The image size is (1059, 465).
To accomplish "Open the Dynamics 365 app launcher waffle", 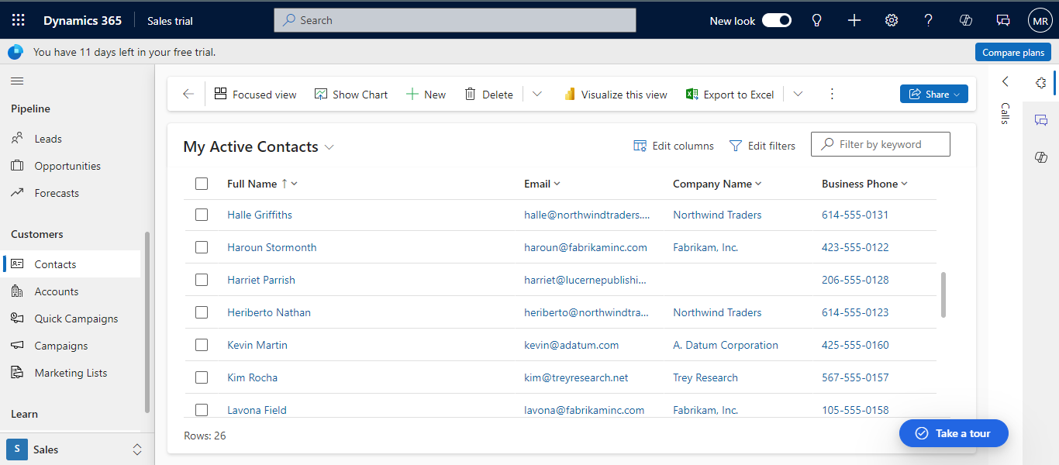I will click(19, 21).
